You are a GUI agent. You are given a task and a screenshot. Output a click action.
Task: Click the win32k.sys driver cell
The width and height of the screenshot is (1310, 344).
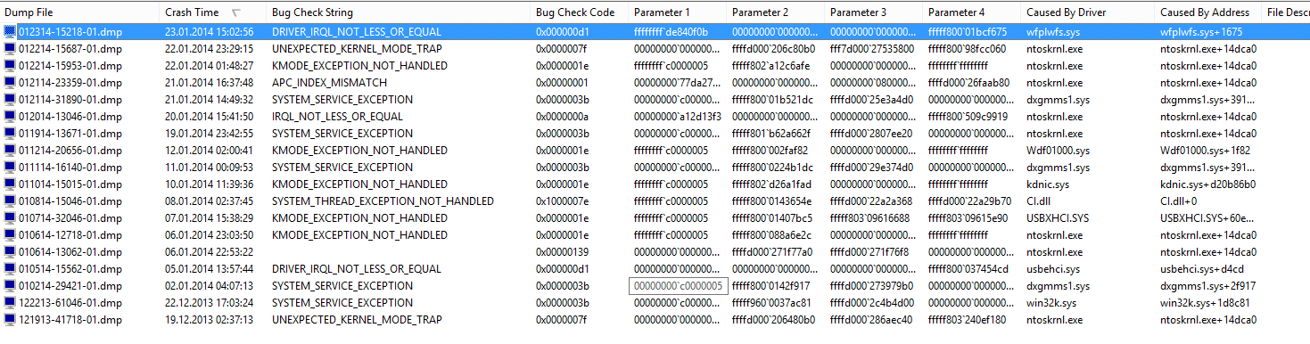(x=1050, y=302)
